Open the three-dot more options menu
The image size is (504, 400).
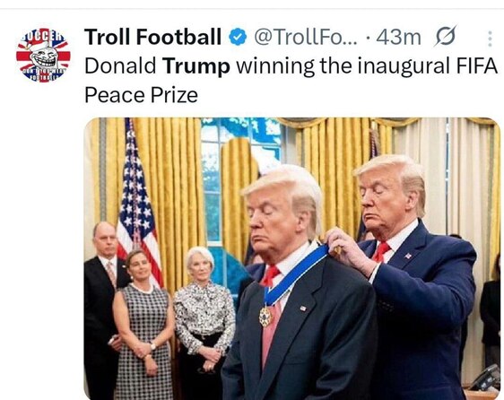(x=490, y=39)
